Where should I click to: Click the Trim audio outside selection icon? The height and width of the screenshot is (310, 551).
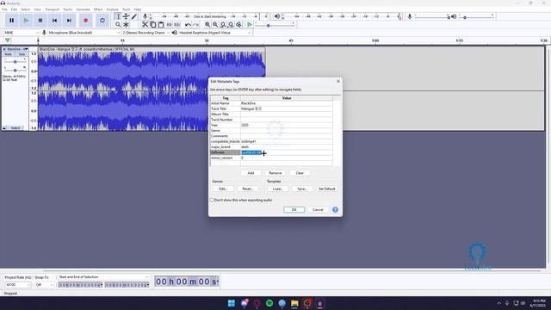tap(169, 25)
